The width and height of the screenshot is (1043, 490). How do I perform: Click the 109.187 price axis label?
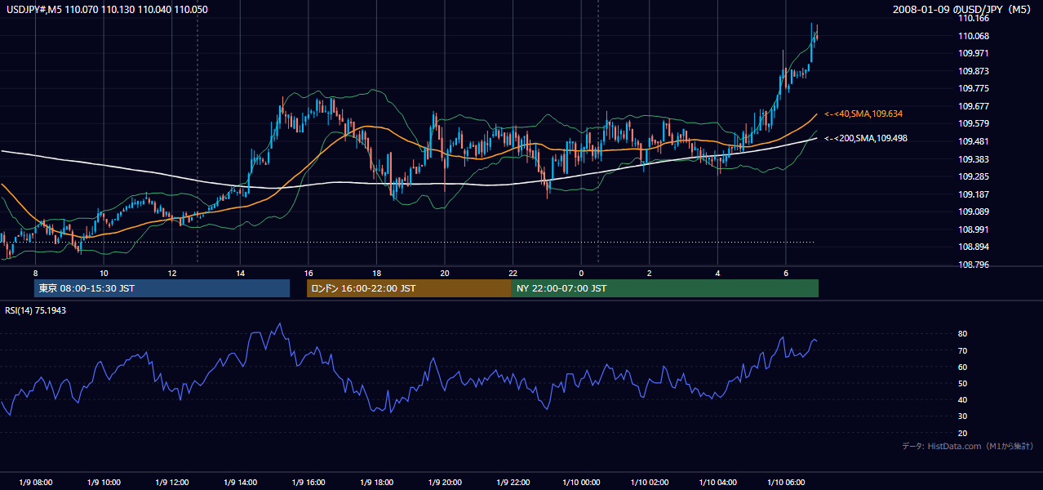coord(974,194)
